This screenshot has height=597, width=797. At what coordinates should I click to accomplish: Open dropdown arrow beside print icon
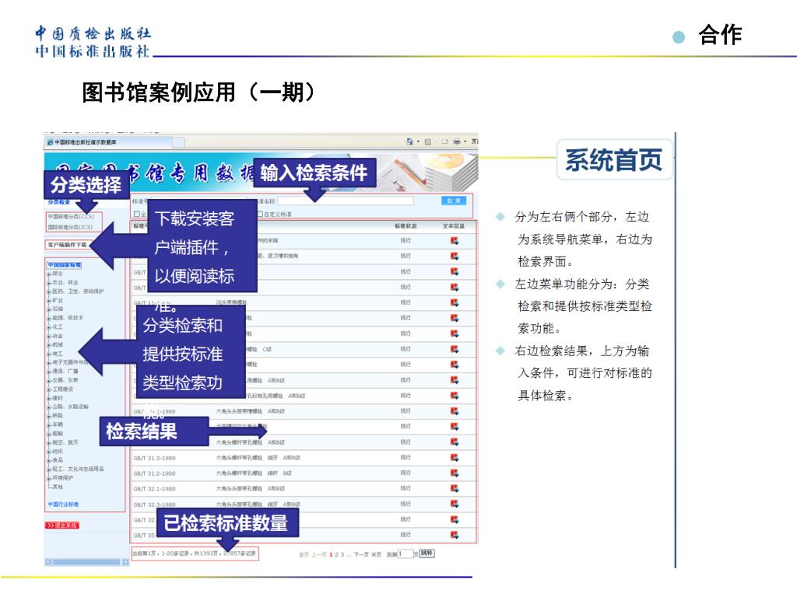click(465, 141)
